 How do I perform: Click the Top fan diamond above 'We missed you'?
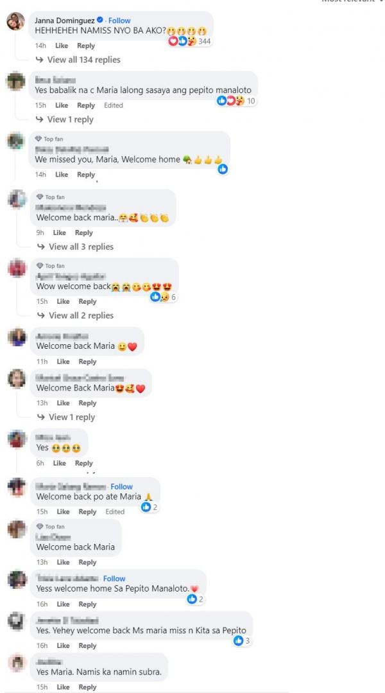coord(38,139)
